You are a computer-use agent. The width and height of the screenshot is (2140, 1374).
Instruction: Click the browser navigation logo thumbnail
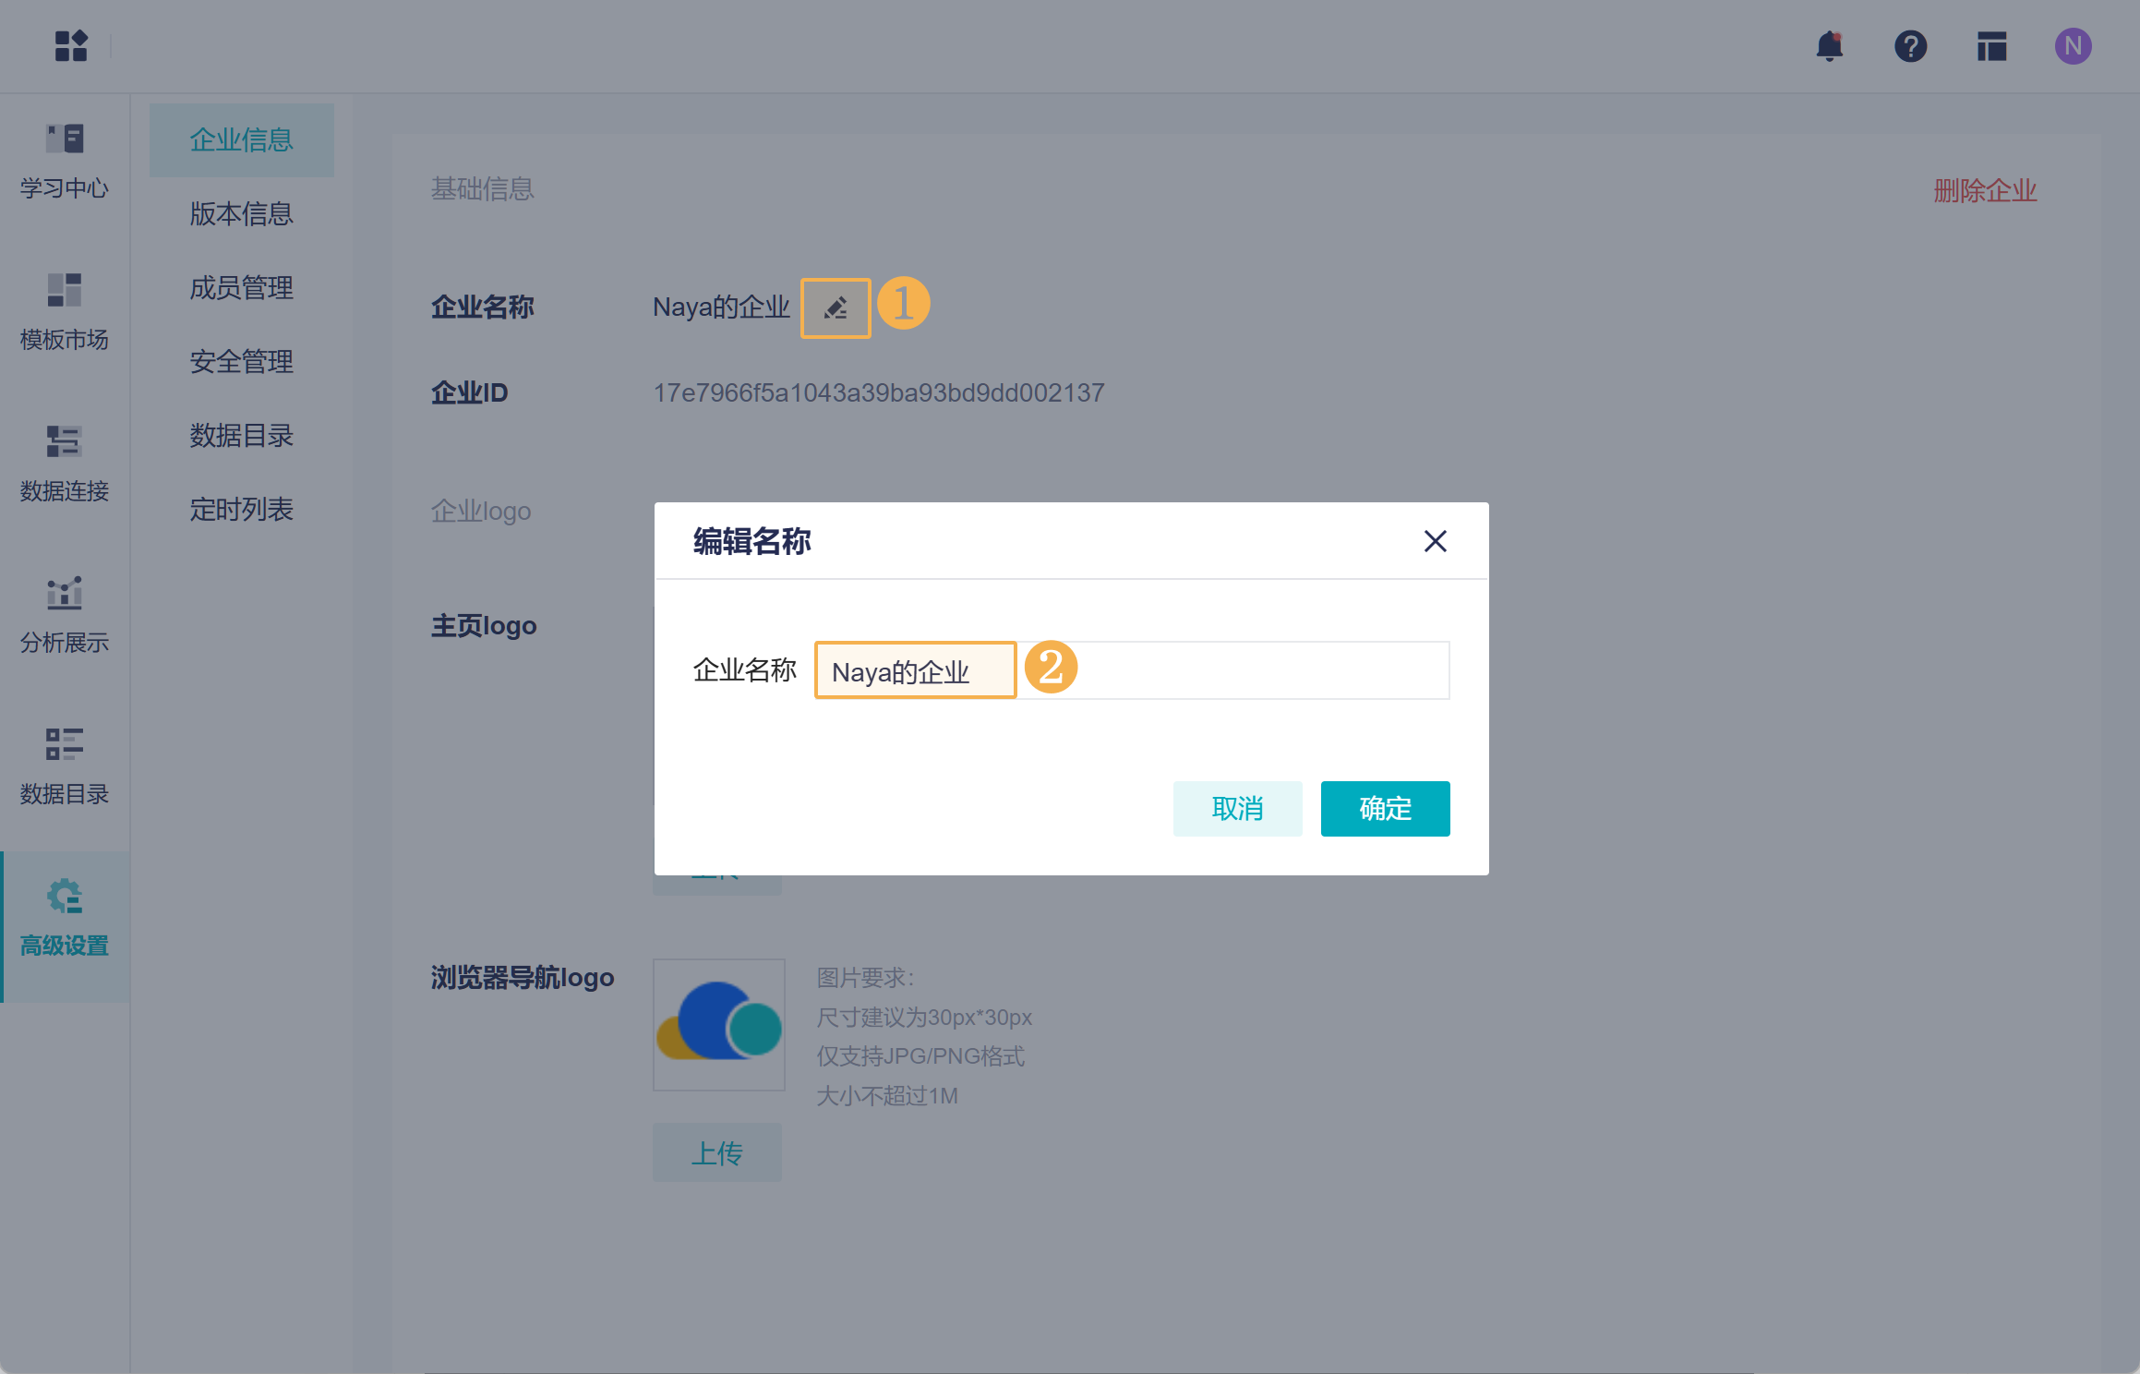pos(718,1025)
